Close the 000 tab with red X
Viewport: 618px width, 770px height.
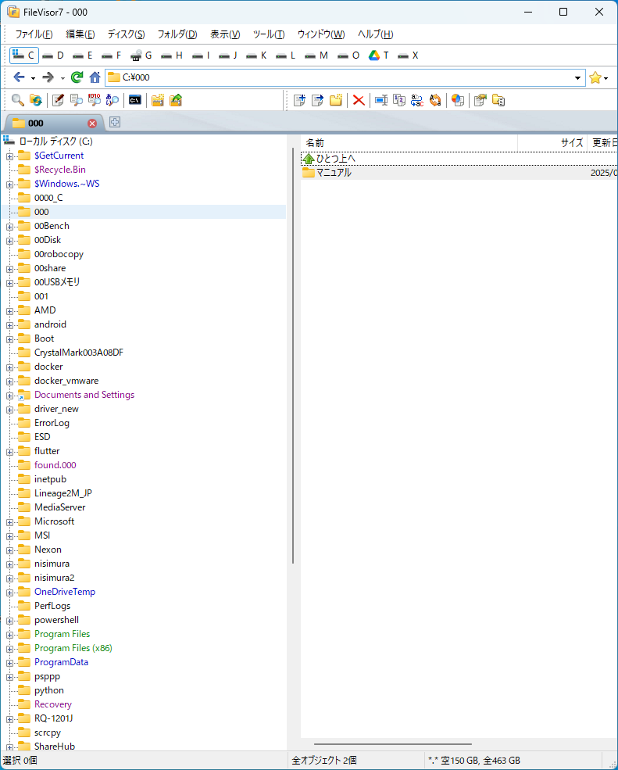click(x=91, y=124)
